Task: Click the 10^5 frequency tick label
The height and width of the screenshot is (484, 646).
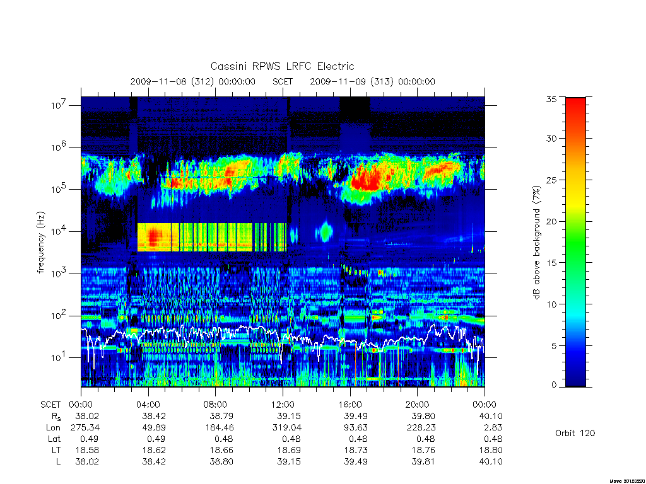Action: (x=59, y=189)
